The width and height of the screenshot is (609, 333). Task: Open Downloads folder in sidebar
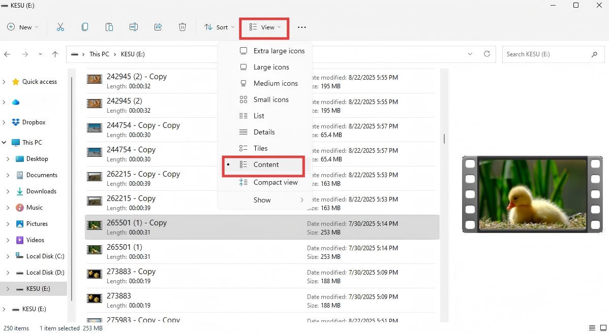41,191
